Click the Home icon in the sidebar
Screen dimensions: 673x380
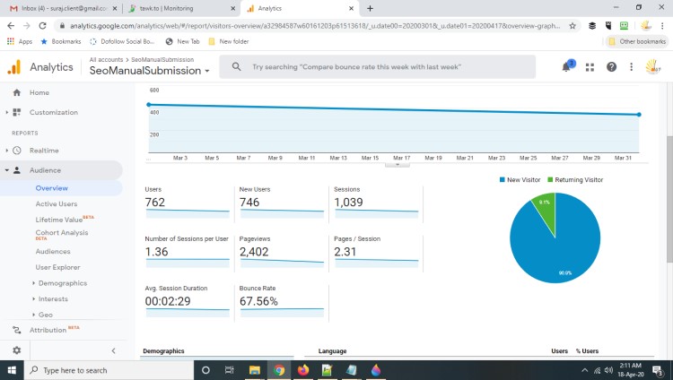[16, 92]
